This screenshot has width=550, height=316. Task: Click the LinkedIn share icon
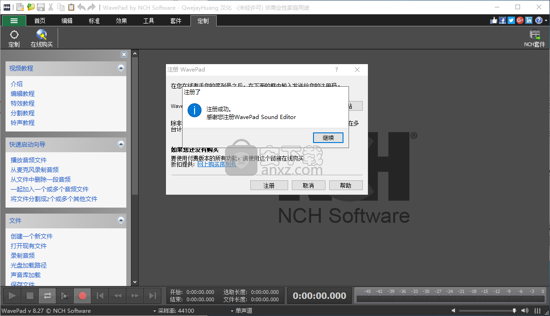pos(529,20)
